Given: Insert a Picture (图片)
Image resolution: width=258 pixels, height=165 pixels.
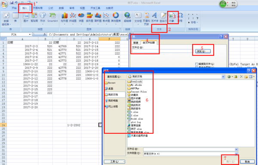Looking at the screenshot, I should (x=26, y=17).
